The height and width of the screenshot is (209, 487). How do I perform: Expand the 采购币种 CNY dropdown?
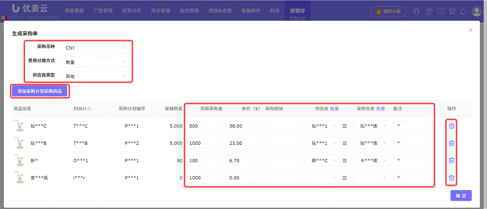pos(96,48)
